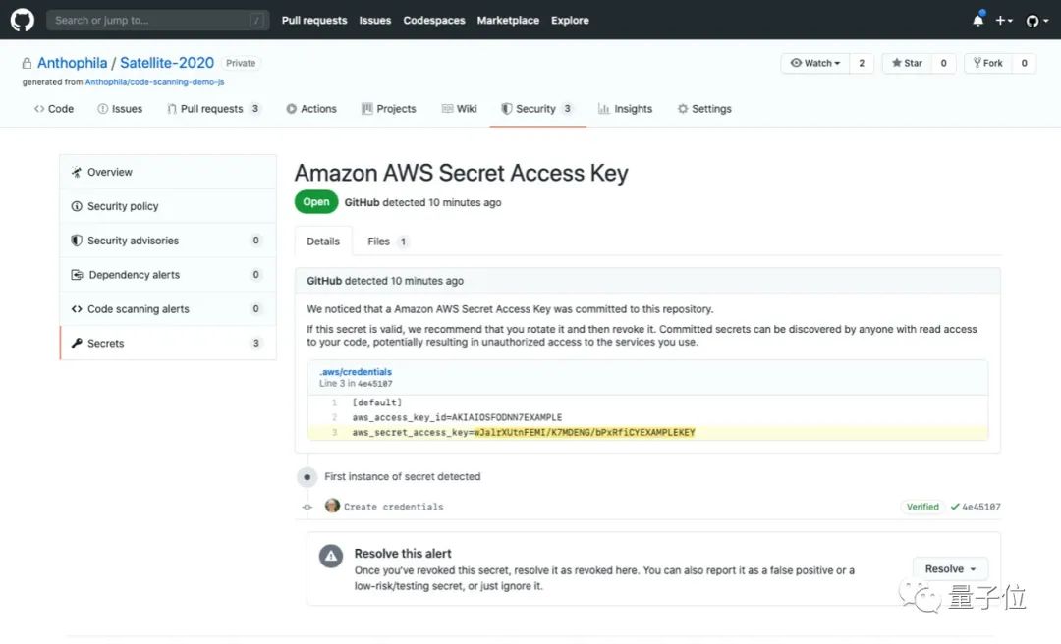Image resolution: width=1061 pixels, height=644 pixels.
Task: Open the Actions repository tab
Action: [x=311, y=109]
